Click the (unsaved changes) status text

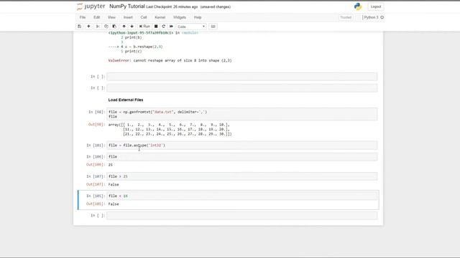pos(216,6)
